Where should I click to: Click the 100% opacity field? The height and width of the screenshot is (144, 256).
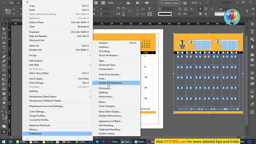187,14
